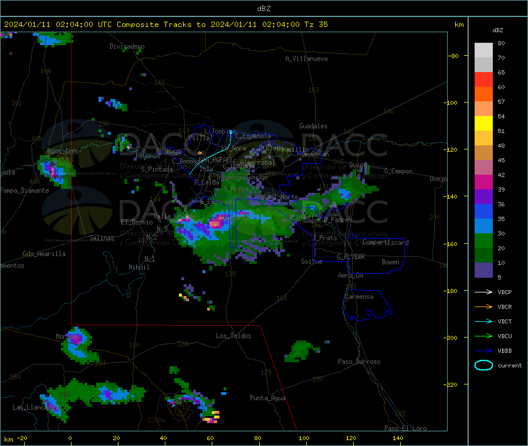Click the green VBCU arrow in legend

(x=483, y=336)
